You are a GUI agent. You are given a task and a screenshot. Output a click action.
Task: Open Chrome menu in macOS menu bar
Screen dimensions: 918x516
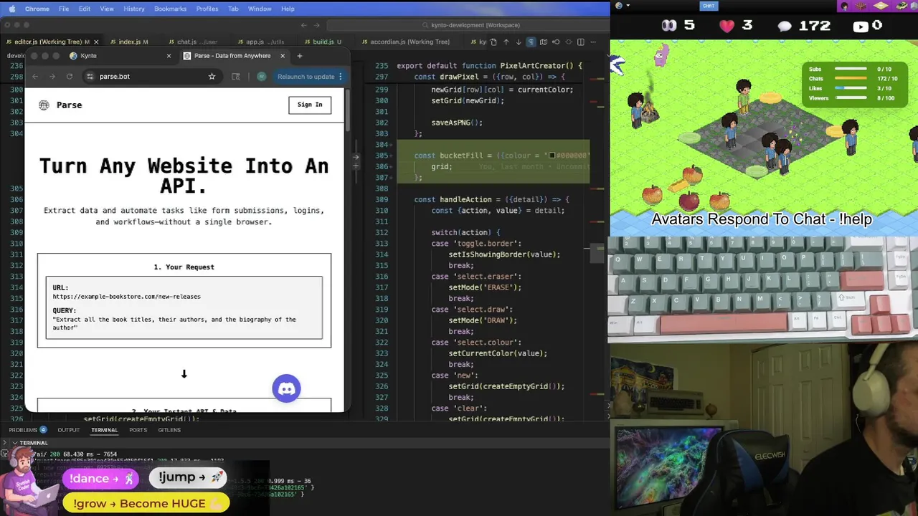(x=37, y=9)
